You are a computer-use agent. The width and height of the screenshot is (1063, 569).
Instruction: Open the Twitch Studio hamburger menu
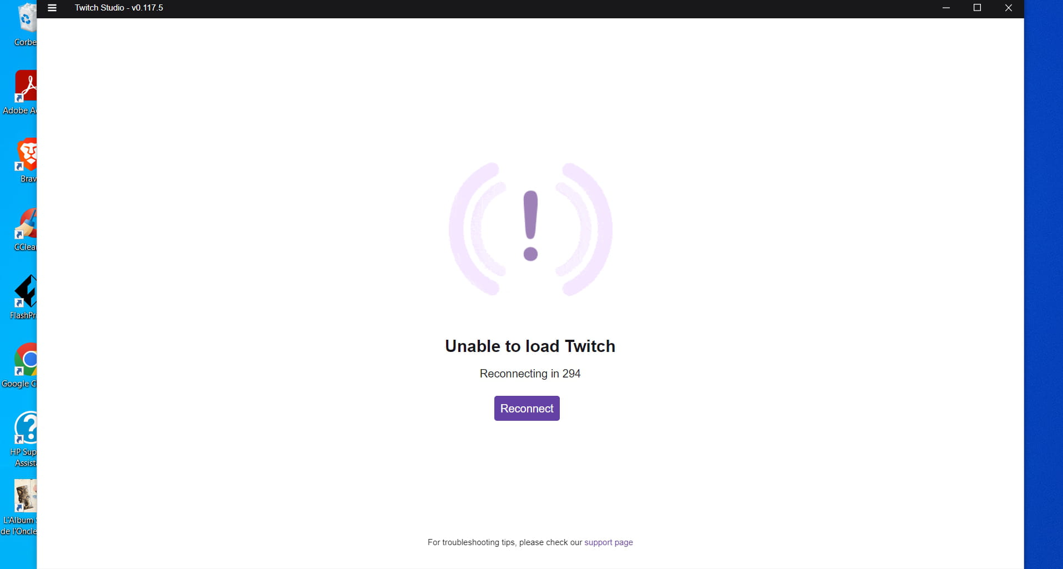coord(52,8)
